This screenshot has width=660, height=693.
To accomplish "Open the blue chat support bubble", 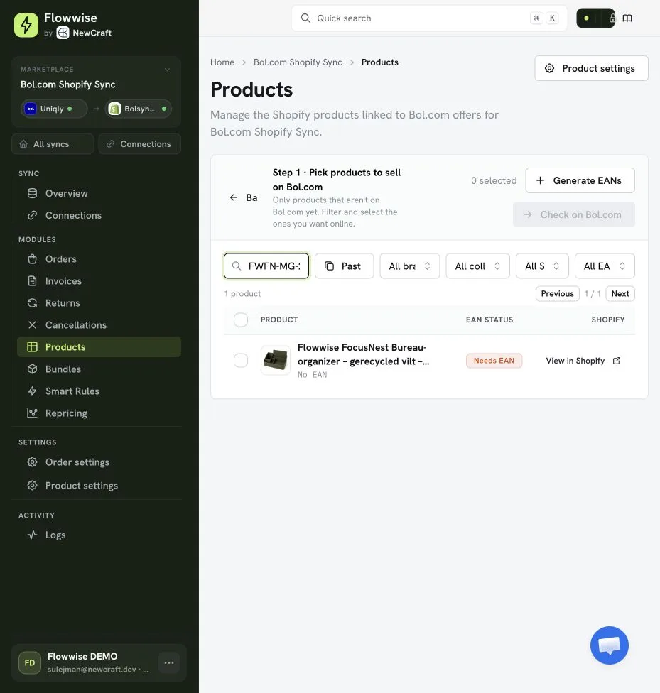I will pyautogui.click(x=609, y=645).
